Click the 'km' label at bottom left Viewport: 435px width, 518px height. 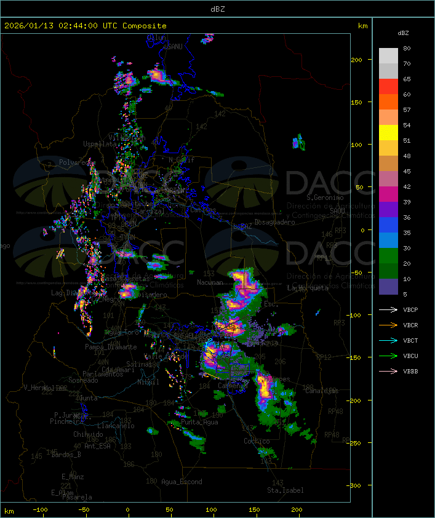(9, 511)
